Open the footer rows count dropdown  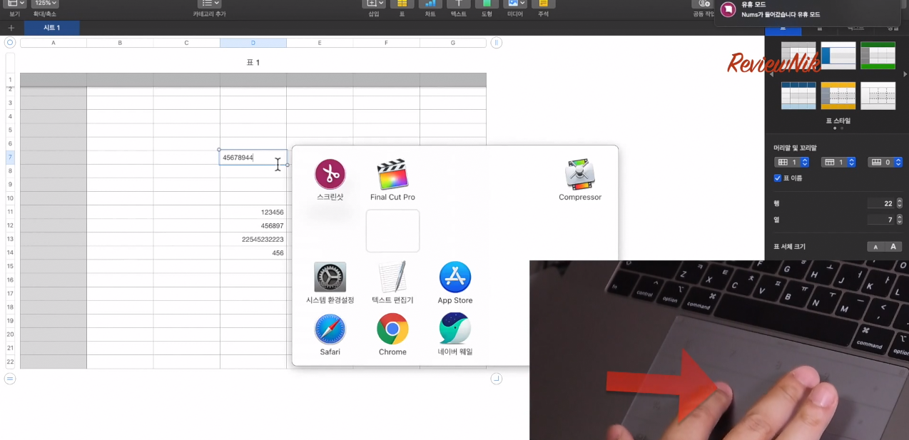pos(885,163)
